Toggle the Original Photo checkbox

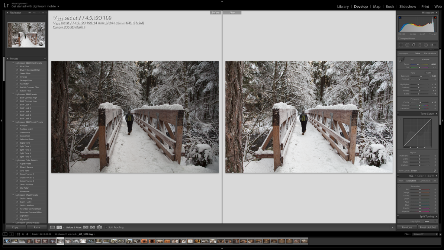[399, 38]
